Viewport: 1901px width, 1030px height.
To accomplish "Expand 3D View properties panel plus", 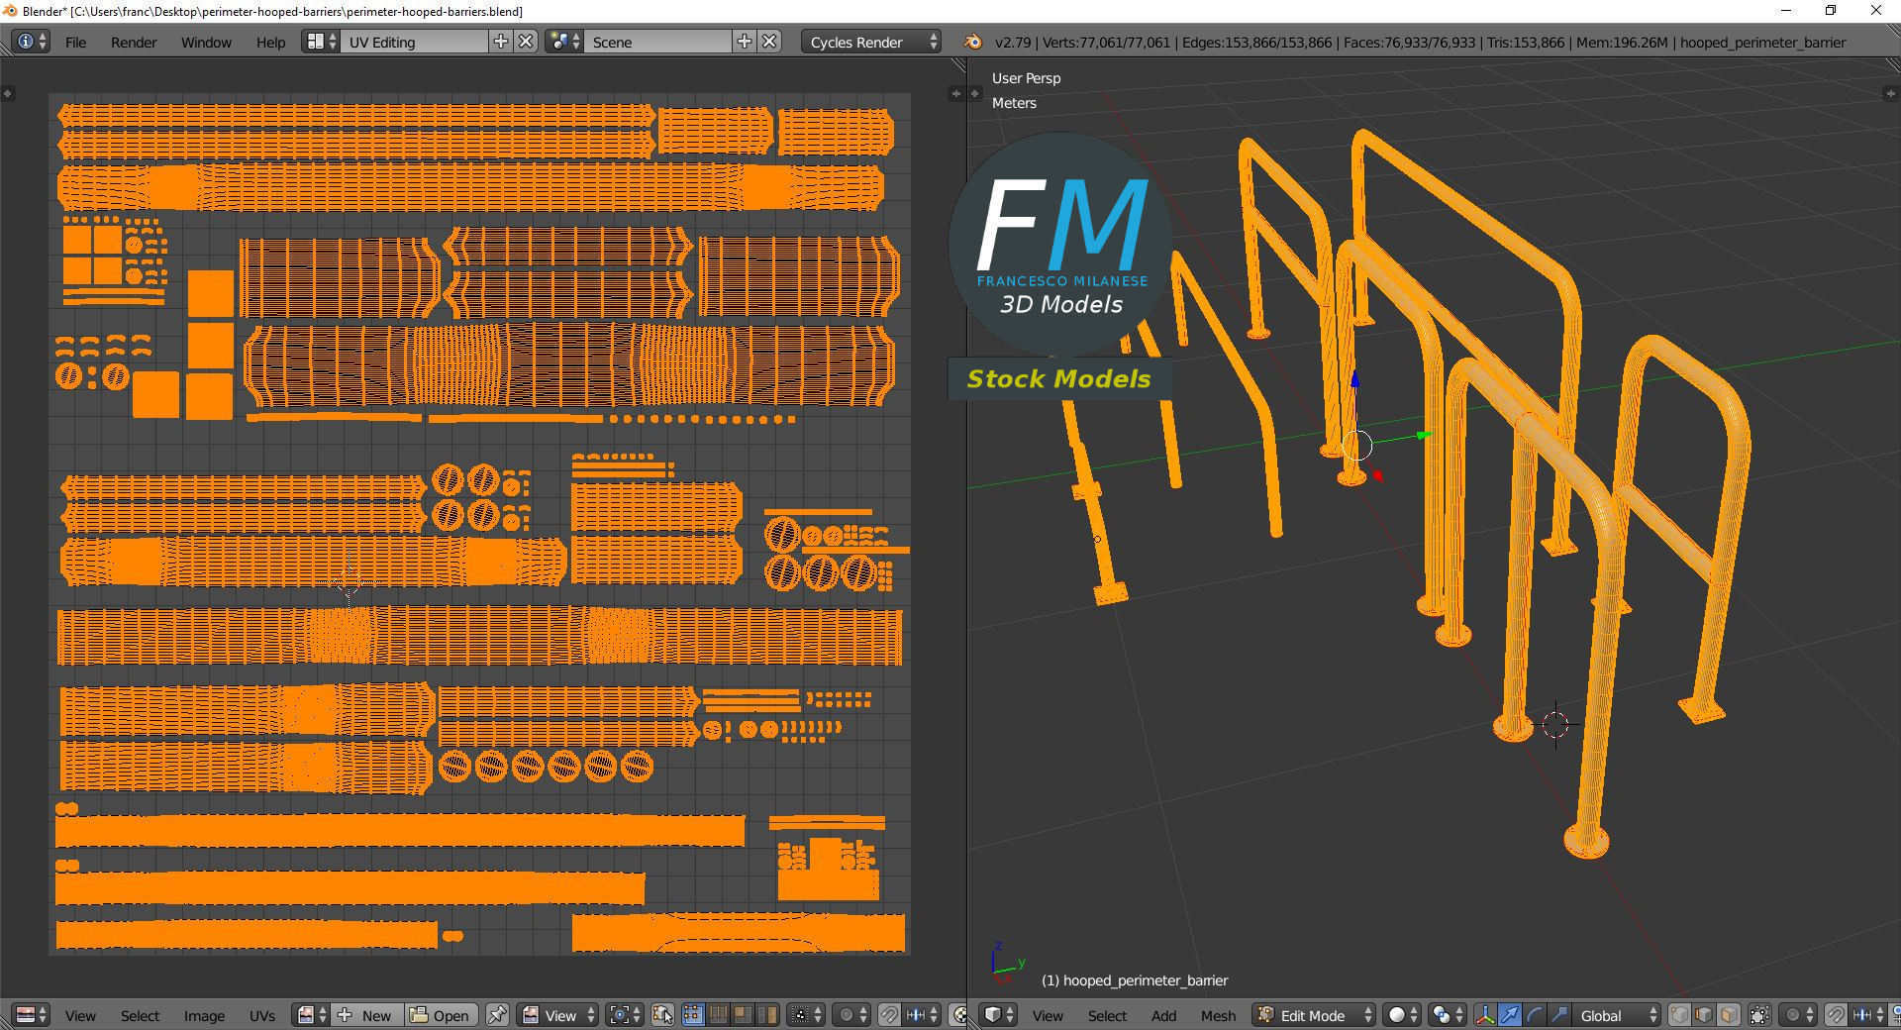I will tap(1890, 93).
